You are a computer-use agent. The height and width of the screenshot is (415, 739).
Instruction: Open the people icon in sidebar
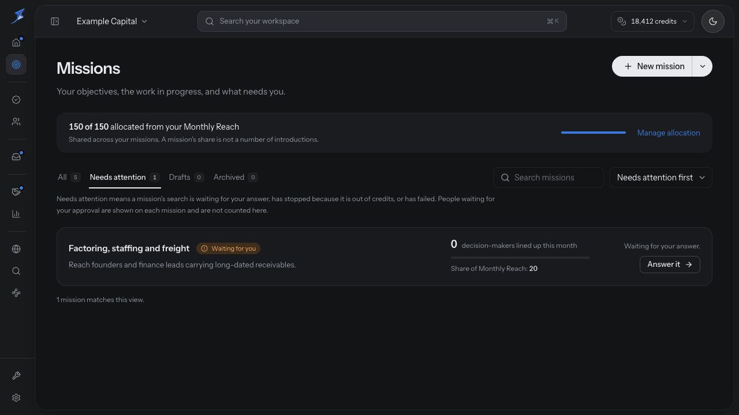[x=16, y=122]
